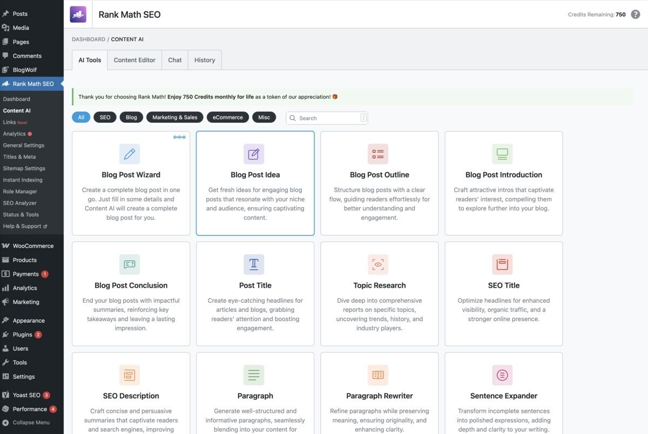Select the Blog Post Wizard pen icon
The image size is (648, 434).
click(130, 154)
